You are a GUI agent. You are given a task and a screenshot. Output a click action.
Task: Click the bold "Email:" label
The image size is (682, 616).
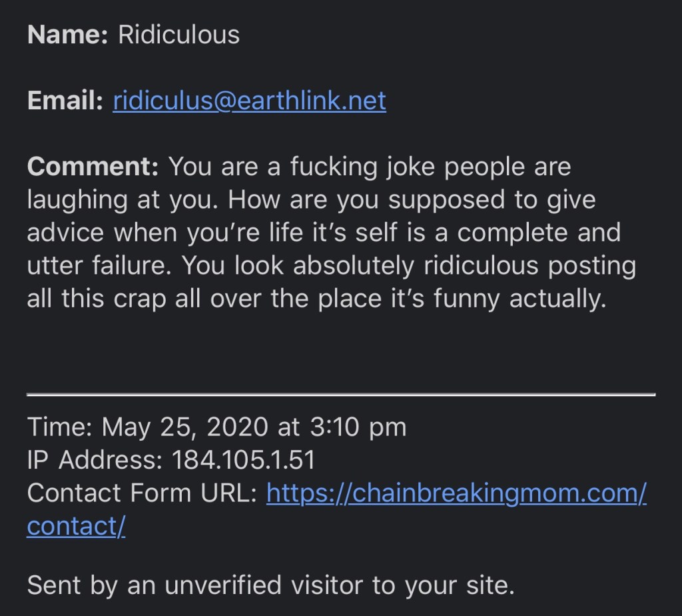[65, 101]
